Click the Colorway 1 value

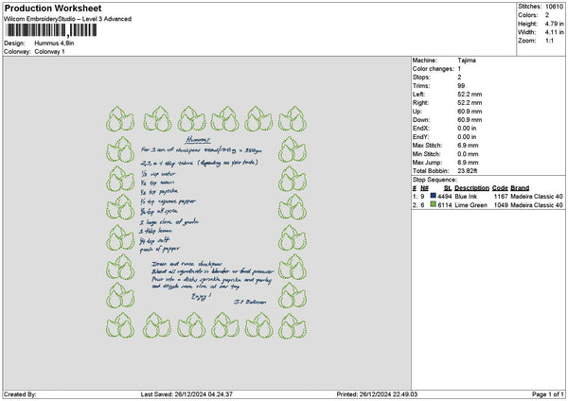[49, 51]
